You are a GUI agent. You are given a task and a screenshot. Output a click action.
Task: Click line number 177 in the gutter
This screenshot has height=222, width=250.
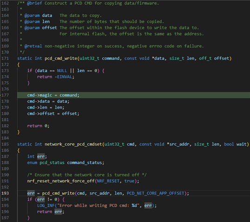pyautogui.click(x=5, y=95)
